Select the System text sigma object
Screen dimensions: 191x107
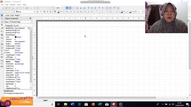(x=2, y=51)
